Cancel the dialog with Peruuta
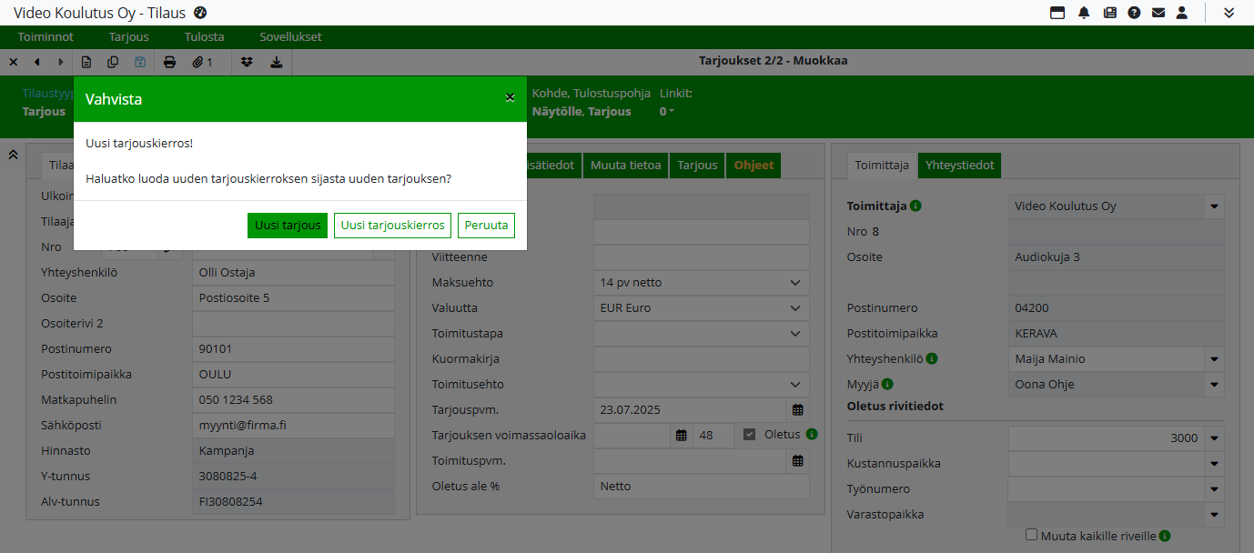 click(486, 226)
